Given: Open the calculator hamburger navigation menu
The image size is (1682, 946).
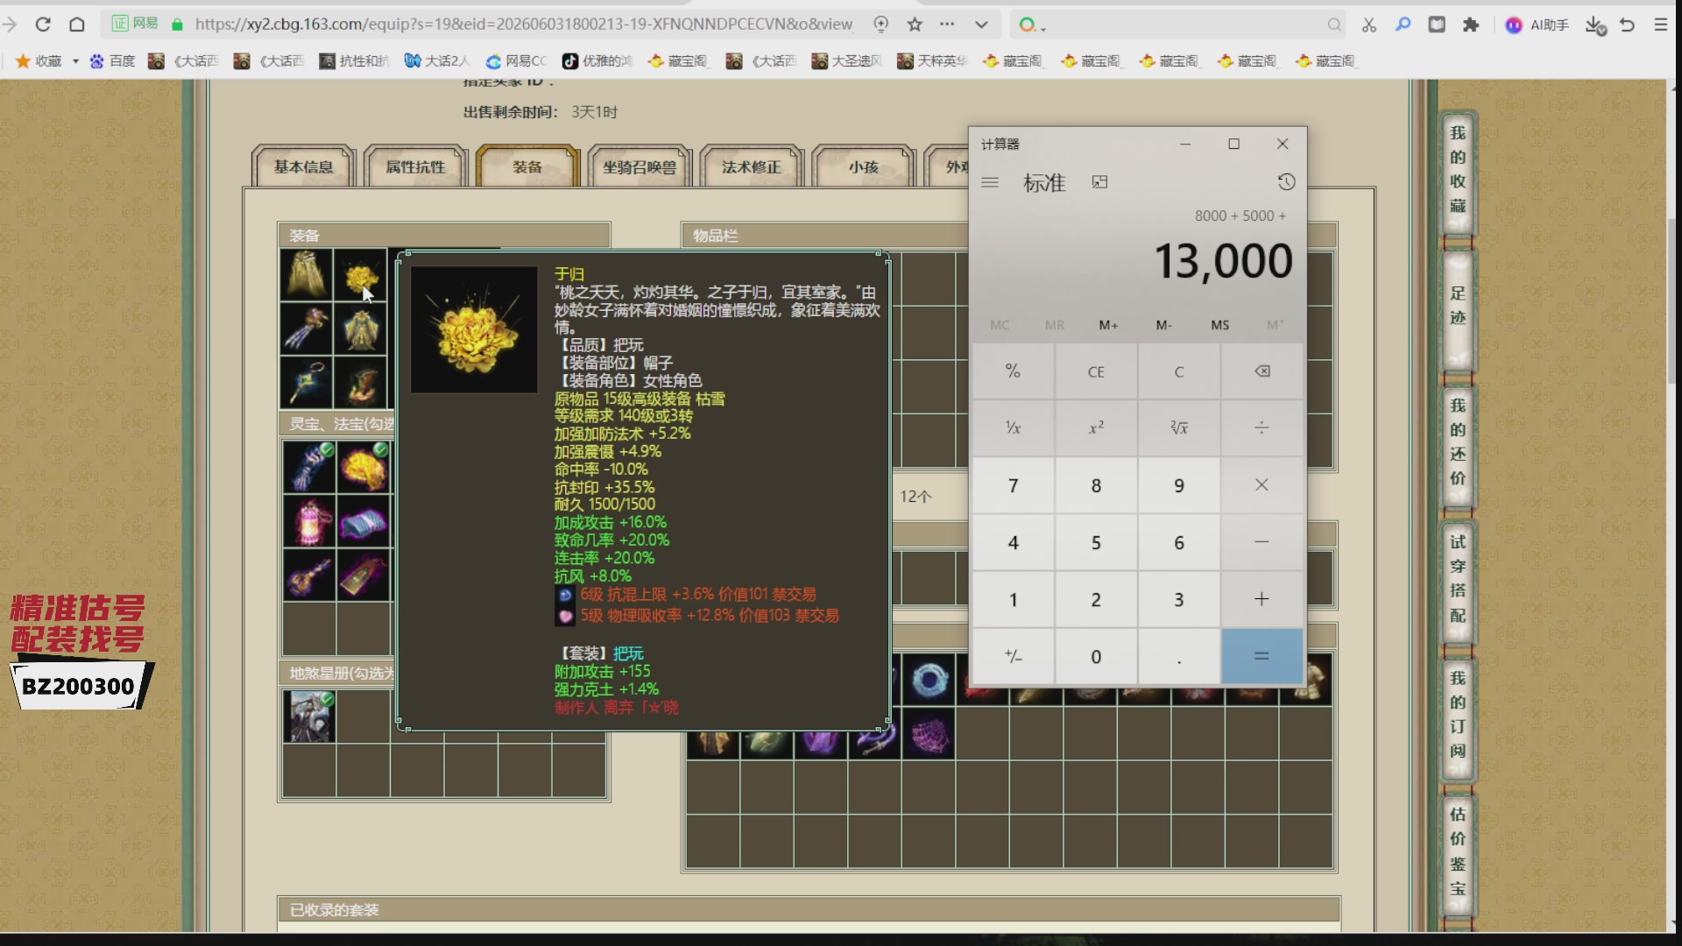Looking at the screenshot, I should [990, 182].
